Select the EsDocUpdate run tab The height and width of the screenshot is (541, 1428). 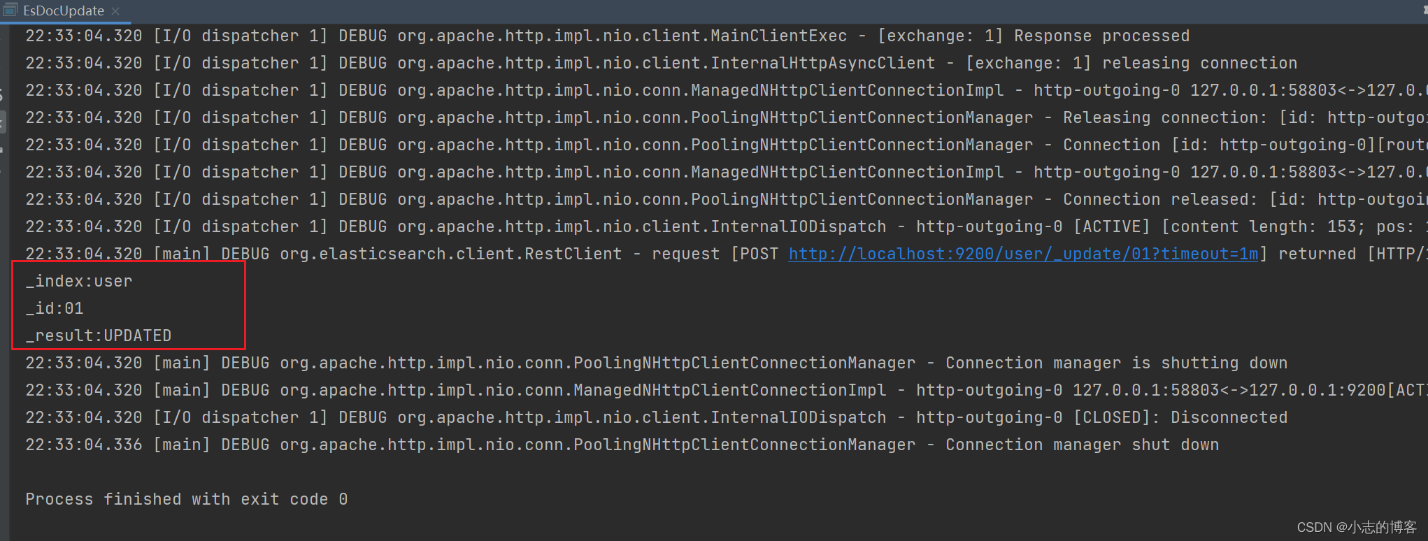(63, 11)
